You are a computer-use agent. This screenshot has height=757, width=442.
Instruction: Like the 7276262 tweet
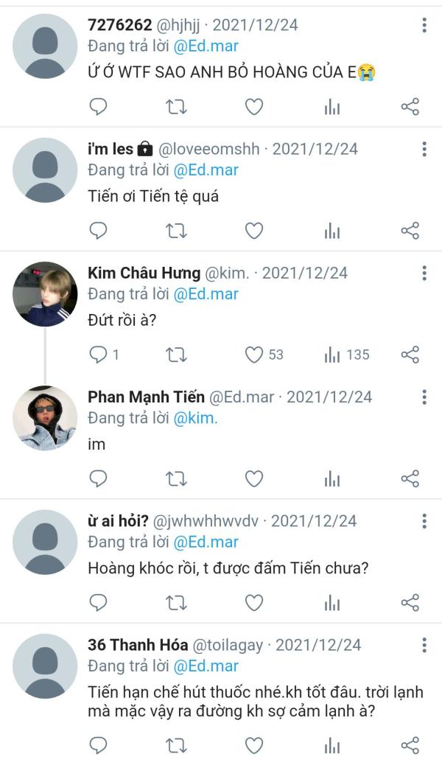pos(254,107)
